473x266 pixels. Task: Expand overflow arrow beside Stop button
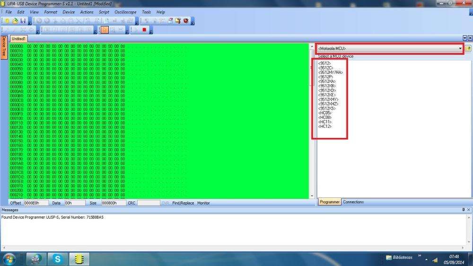(151, 30)
